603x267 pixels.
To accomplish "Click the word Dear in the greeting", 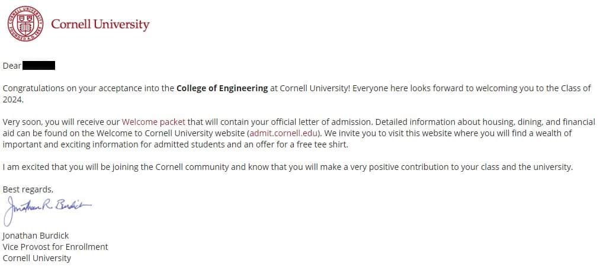I will [12, 66].
